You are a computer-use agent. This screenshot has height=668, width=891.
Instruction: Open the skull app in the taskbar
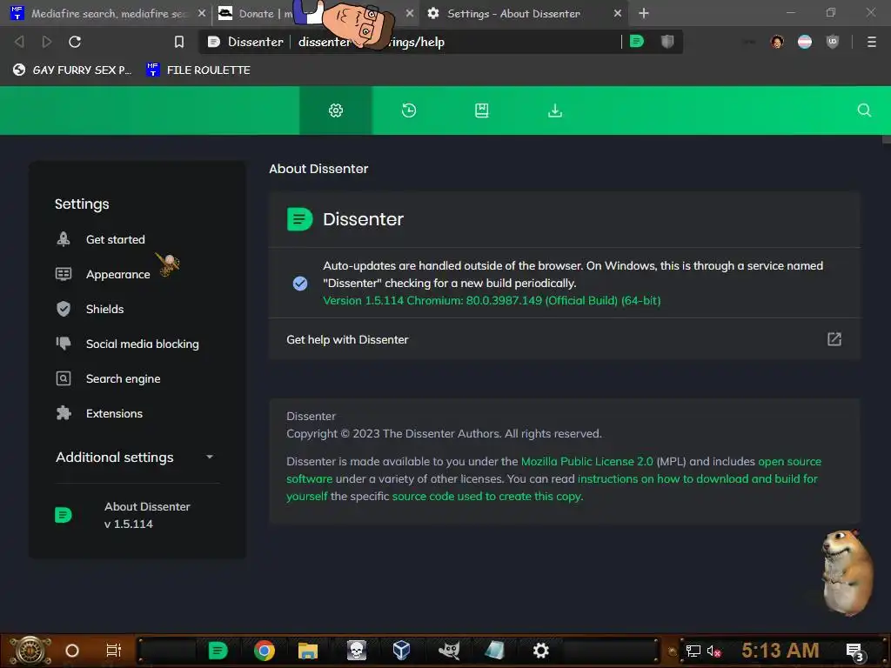click(357, 650)
